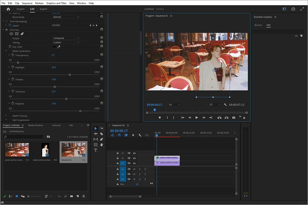Image resolution: width=308 pixels, height=205 pixels.
Task: Select the Hand tool
Action: pyautogui.click(x=101, y=145)
